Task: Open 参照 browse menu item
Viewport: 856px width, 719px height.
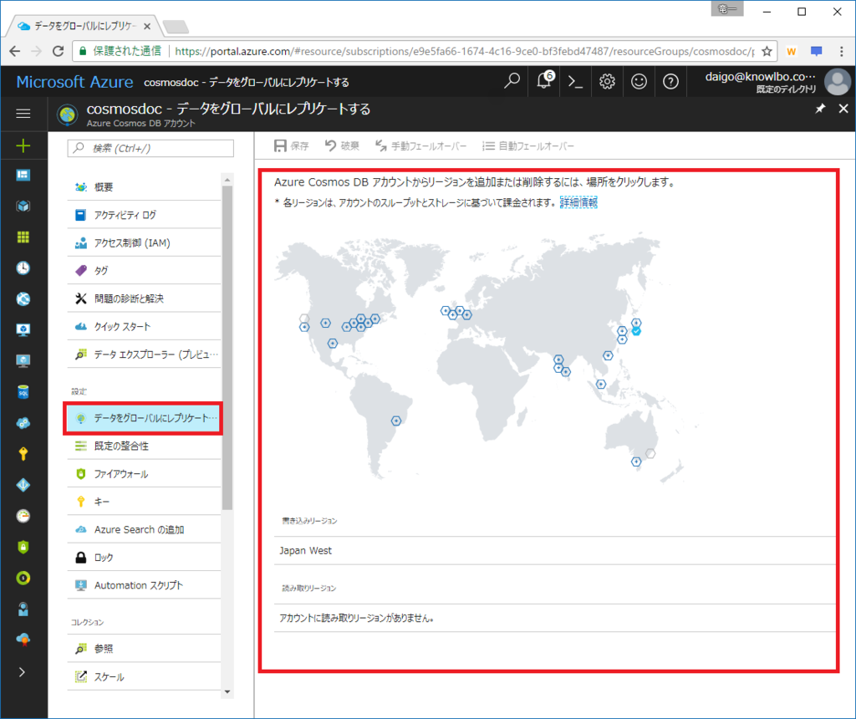Action: 144,649
